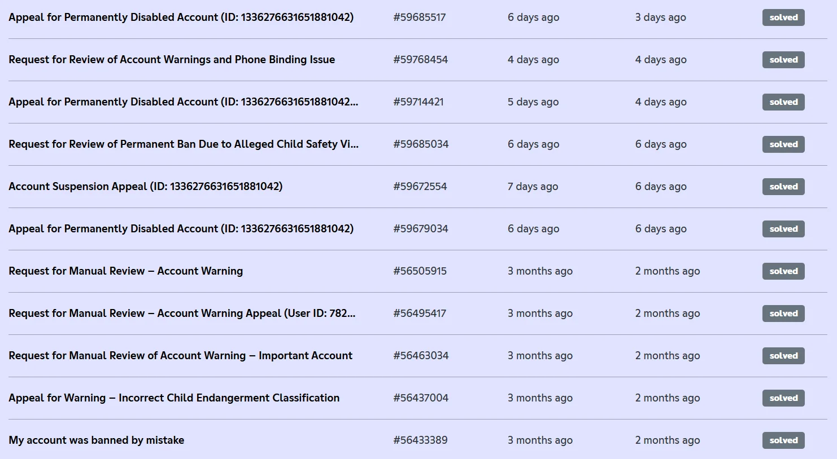Open 'Appeal for Warning – Incorrect Child Endangerment Classification'
Viewport: 837px width, 459px height.
174,398
